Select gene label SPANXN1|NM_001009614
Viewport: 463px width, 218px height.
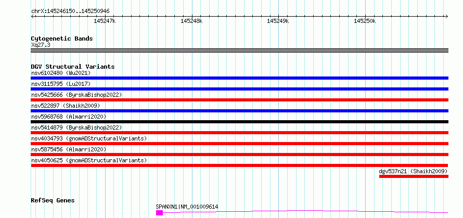(x=187, y=207)
